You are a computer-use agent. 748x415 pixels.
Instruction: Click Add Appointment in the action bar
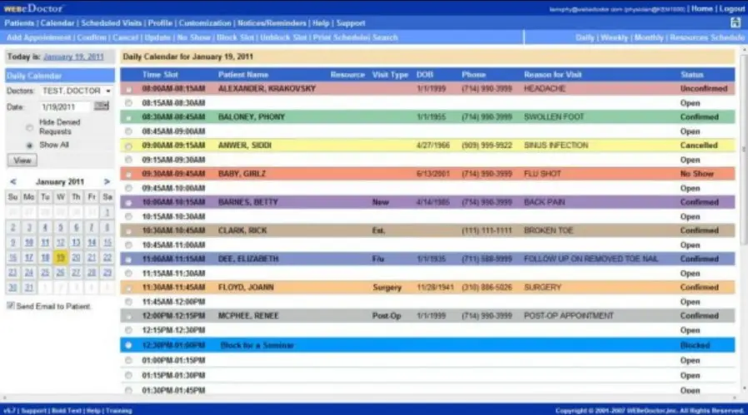coord(37,37)
